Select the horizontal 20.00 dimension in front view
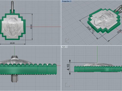 point(12,43)
